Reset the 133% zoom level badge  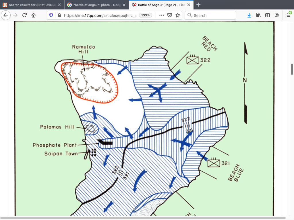145,15
